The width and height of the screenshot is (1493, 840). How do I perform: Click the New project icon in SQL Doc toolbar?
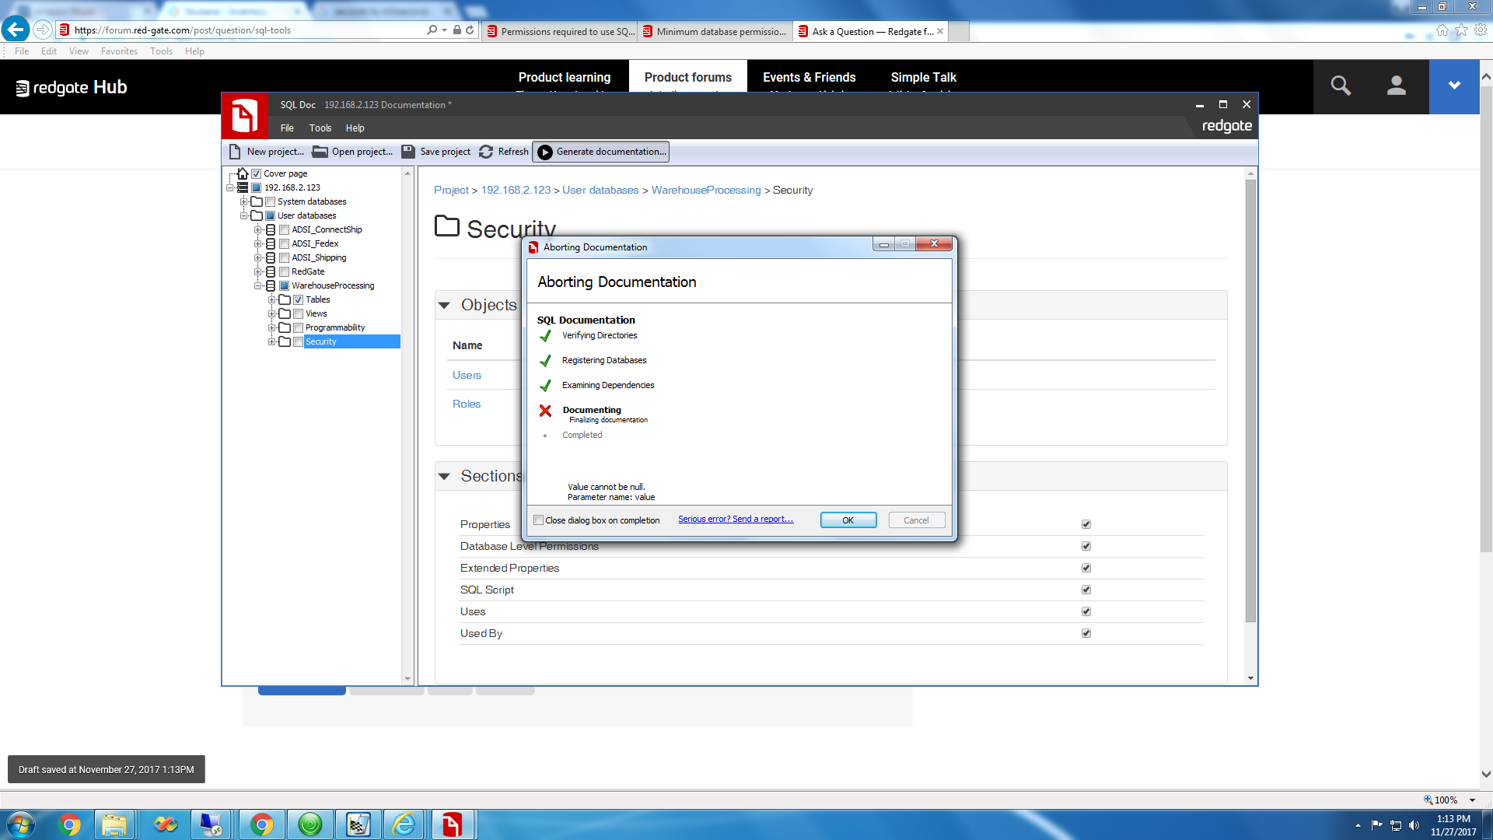point(235,152)
